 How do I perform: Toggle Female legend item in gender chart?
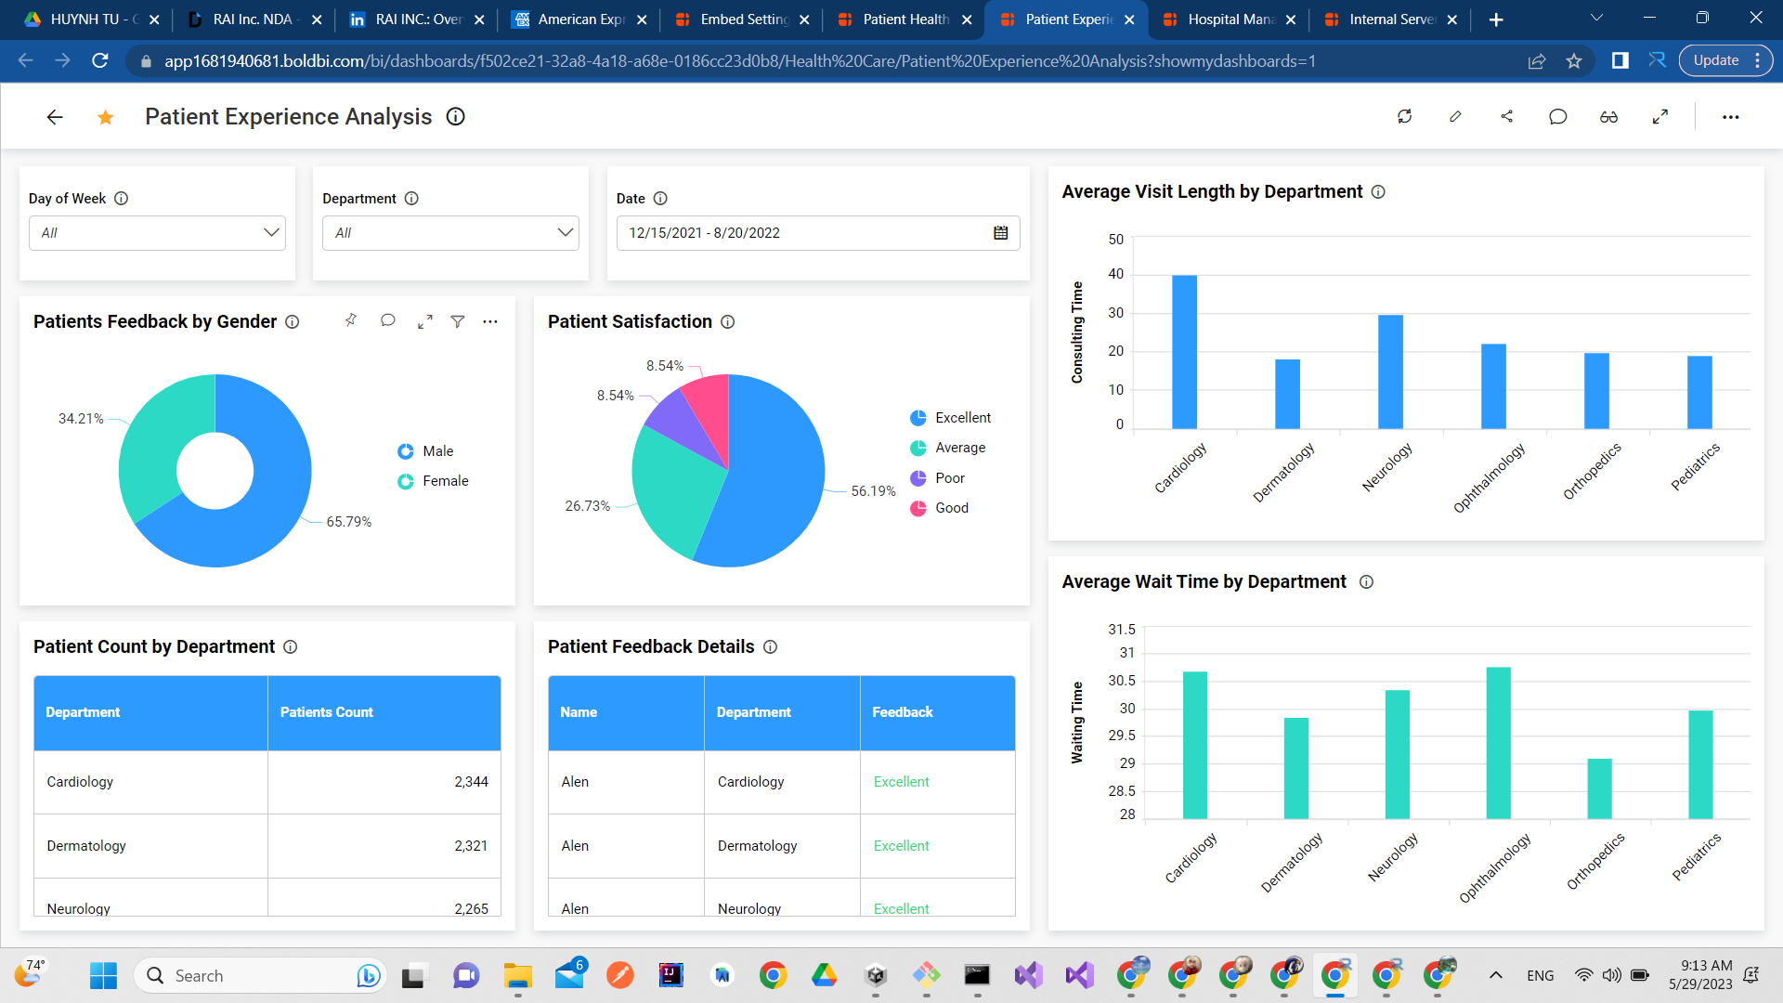(x=445, y=481)
